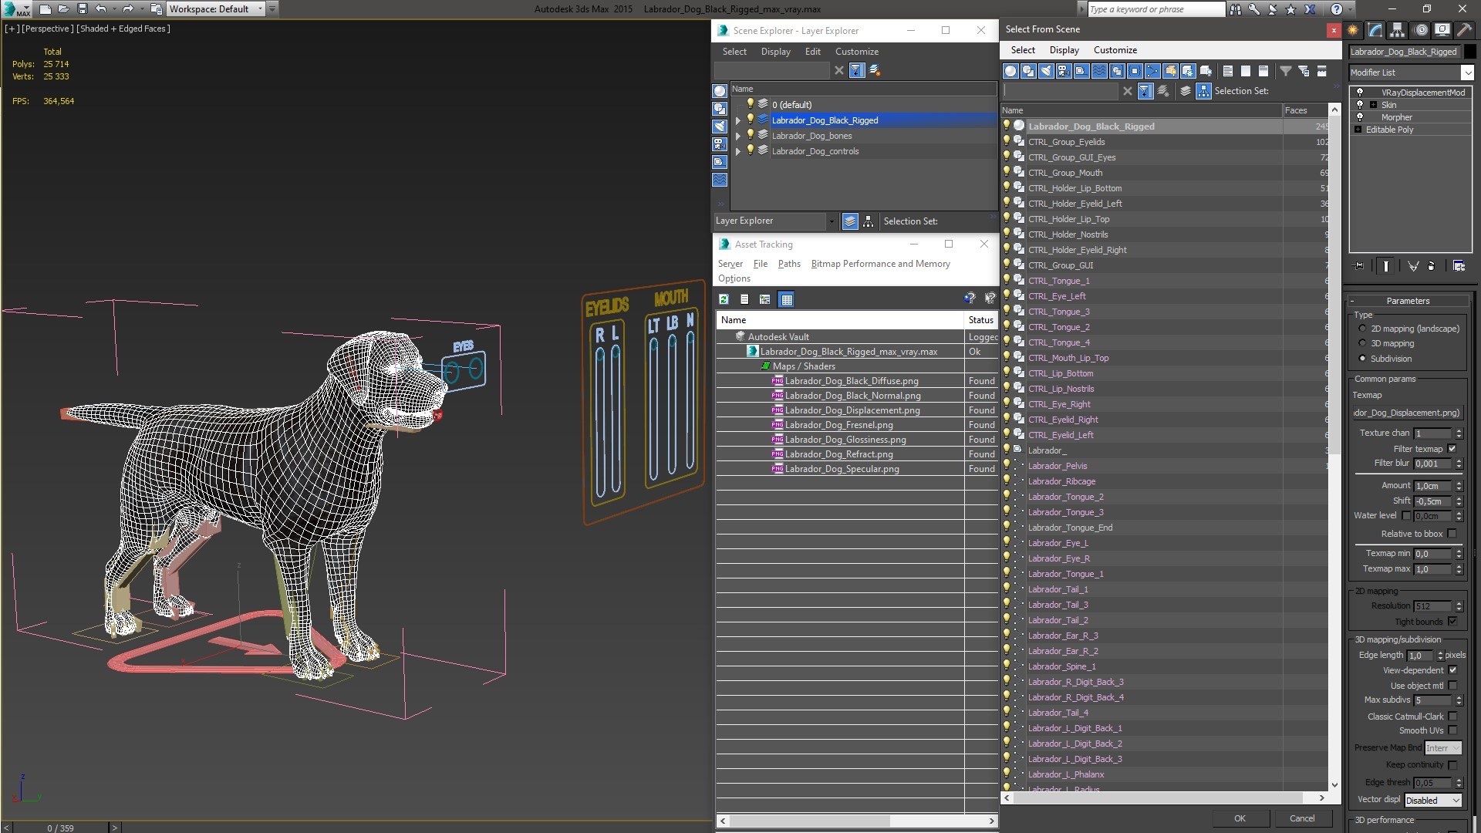Toggle the VRayDisplacementMod modifier bulb
This screenshot has height=833, width=1481.
(1360, 92)
